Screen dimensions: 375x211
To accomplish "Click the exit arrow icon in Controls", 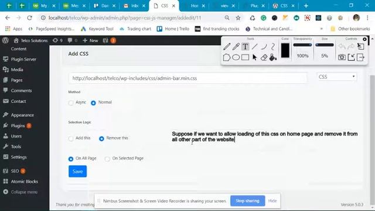I will pos(360,57).
